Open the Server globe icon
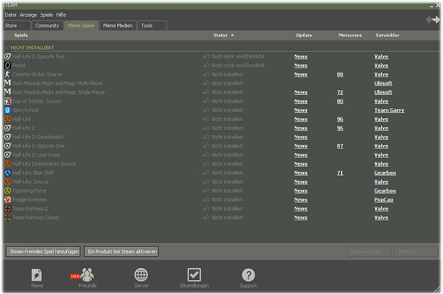This screenshot has width=443, height=294. click(x=141, y=276)
